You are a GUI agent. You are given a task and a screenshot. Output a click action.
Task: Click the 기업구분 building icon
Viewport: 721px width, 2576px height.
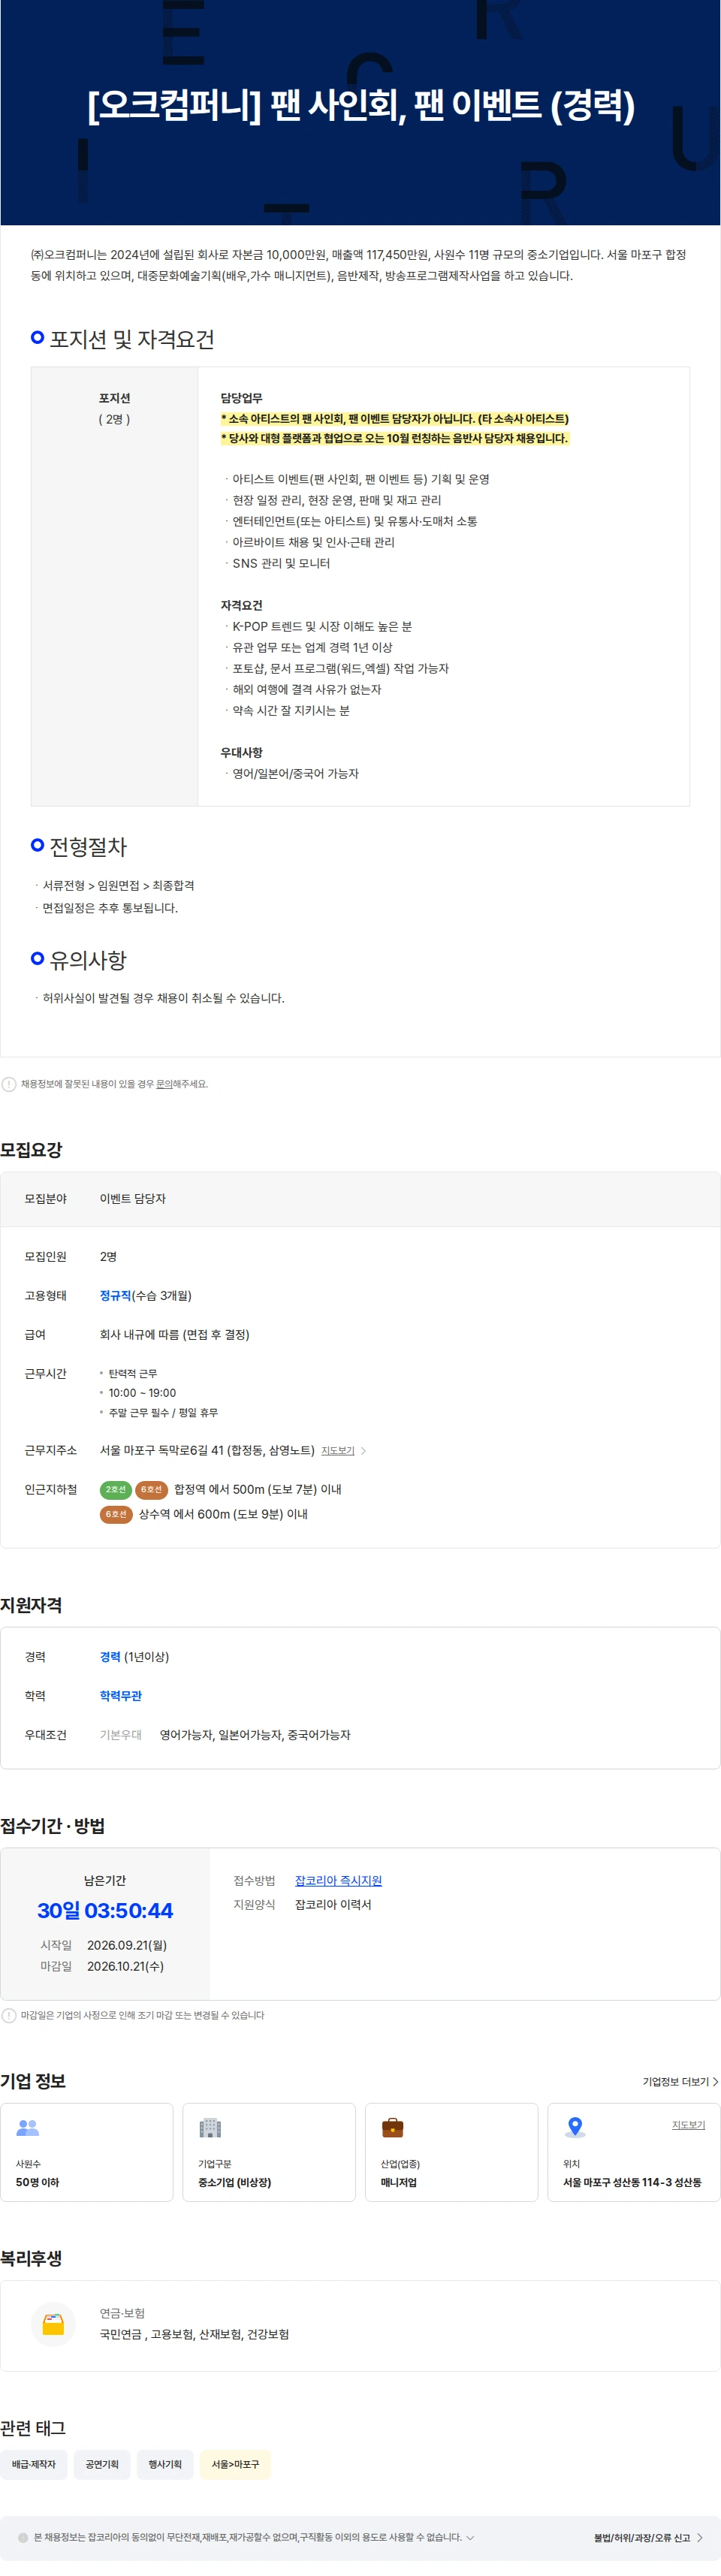pos(210,2128)
